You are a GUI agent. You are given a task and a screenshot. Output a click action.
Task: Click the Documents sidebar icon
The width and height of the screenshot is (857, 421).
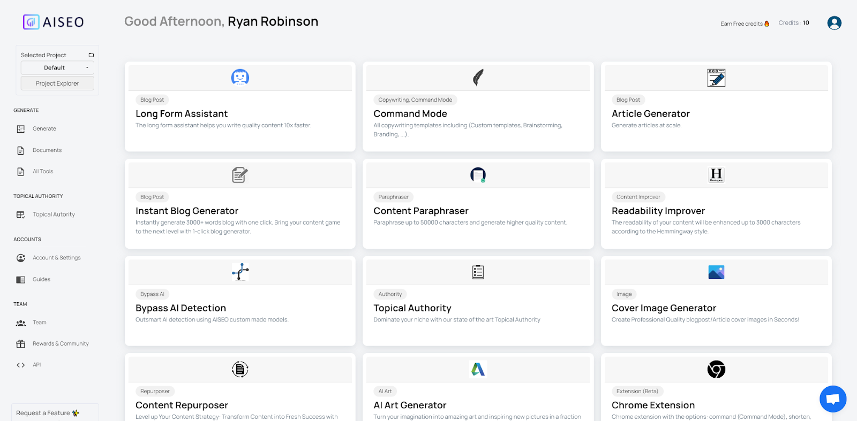point(21,150)
